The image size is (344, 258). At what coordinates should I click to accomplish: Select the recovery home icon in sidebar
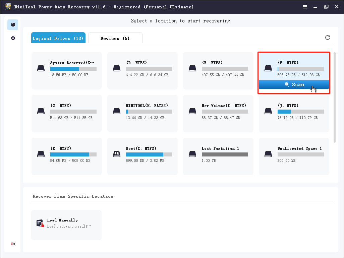[x=13, y=25]
